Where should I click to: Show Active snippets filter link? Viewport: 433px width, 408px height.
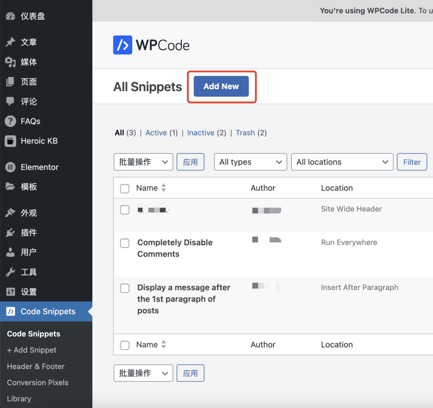[156, 133]
